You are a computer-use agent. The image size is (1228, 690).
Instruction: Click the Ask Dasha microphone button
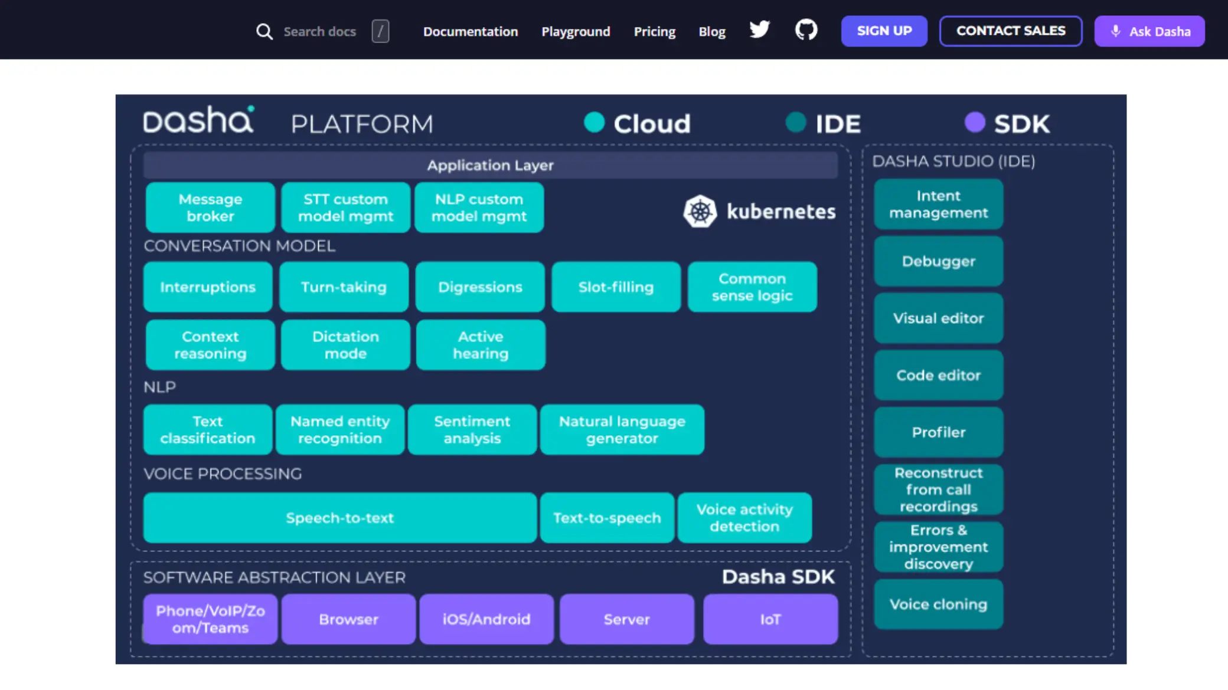coord(1149,31)
